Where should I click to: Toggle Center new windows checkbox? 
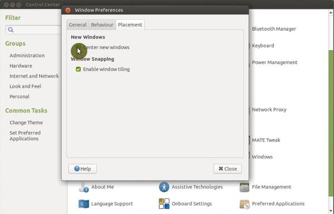pyautogui.click(x=78, y=47)
